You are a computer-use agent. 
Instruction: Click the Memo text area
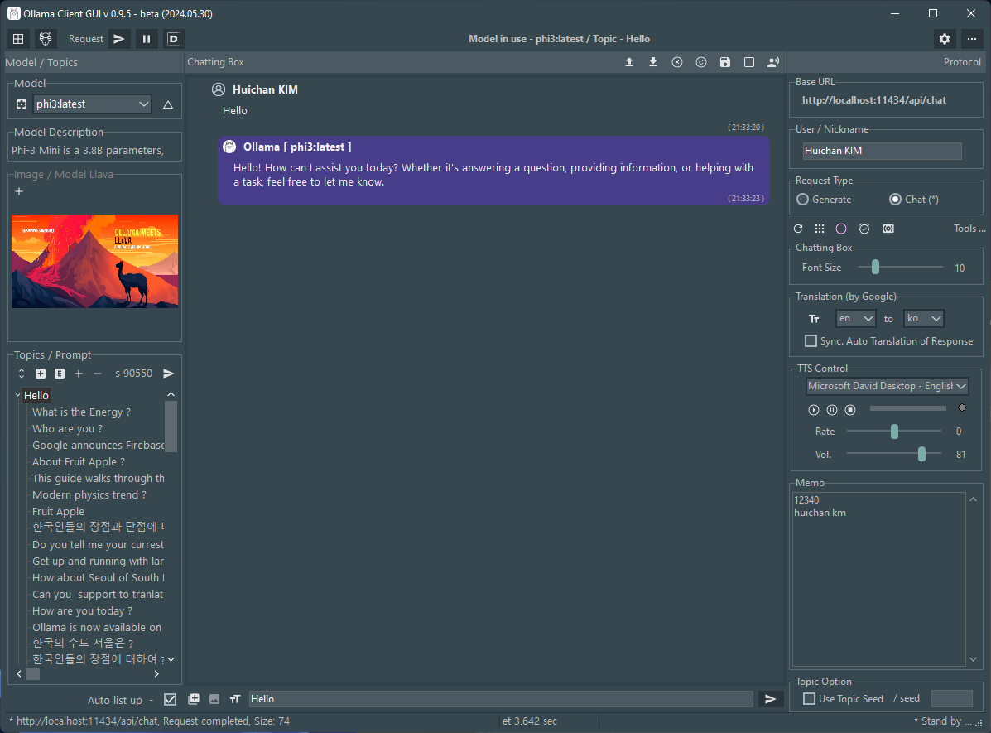pyautogui.click(x=878, y=579)
